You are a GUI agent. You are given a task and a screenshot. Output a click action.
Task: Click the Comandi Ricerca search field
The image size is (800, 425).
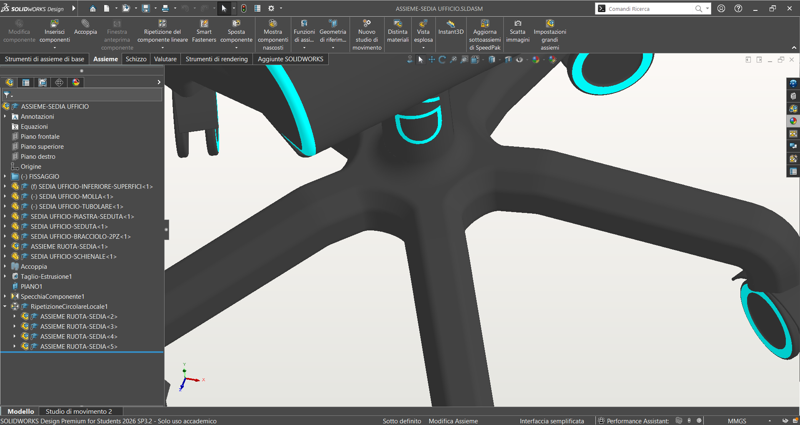click(x=650, y=9)
